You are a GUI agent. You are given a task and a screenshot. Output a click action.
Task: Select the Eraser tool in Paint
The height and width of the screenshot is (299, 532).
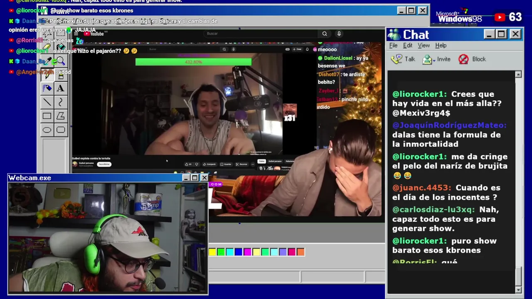pyautogui.click(x=47, y=47)
